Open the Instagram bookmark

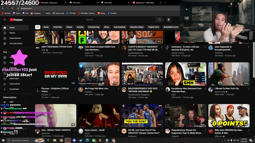pyautogui.click(x=35, y=13)
